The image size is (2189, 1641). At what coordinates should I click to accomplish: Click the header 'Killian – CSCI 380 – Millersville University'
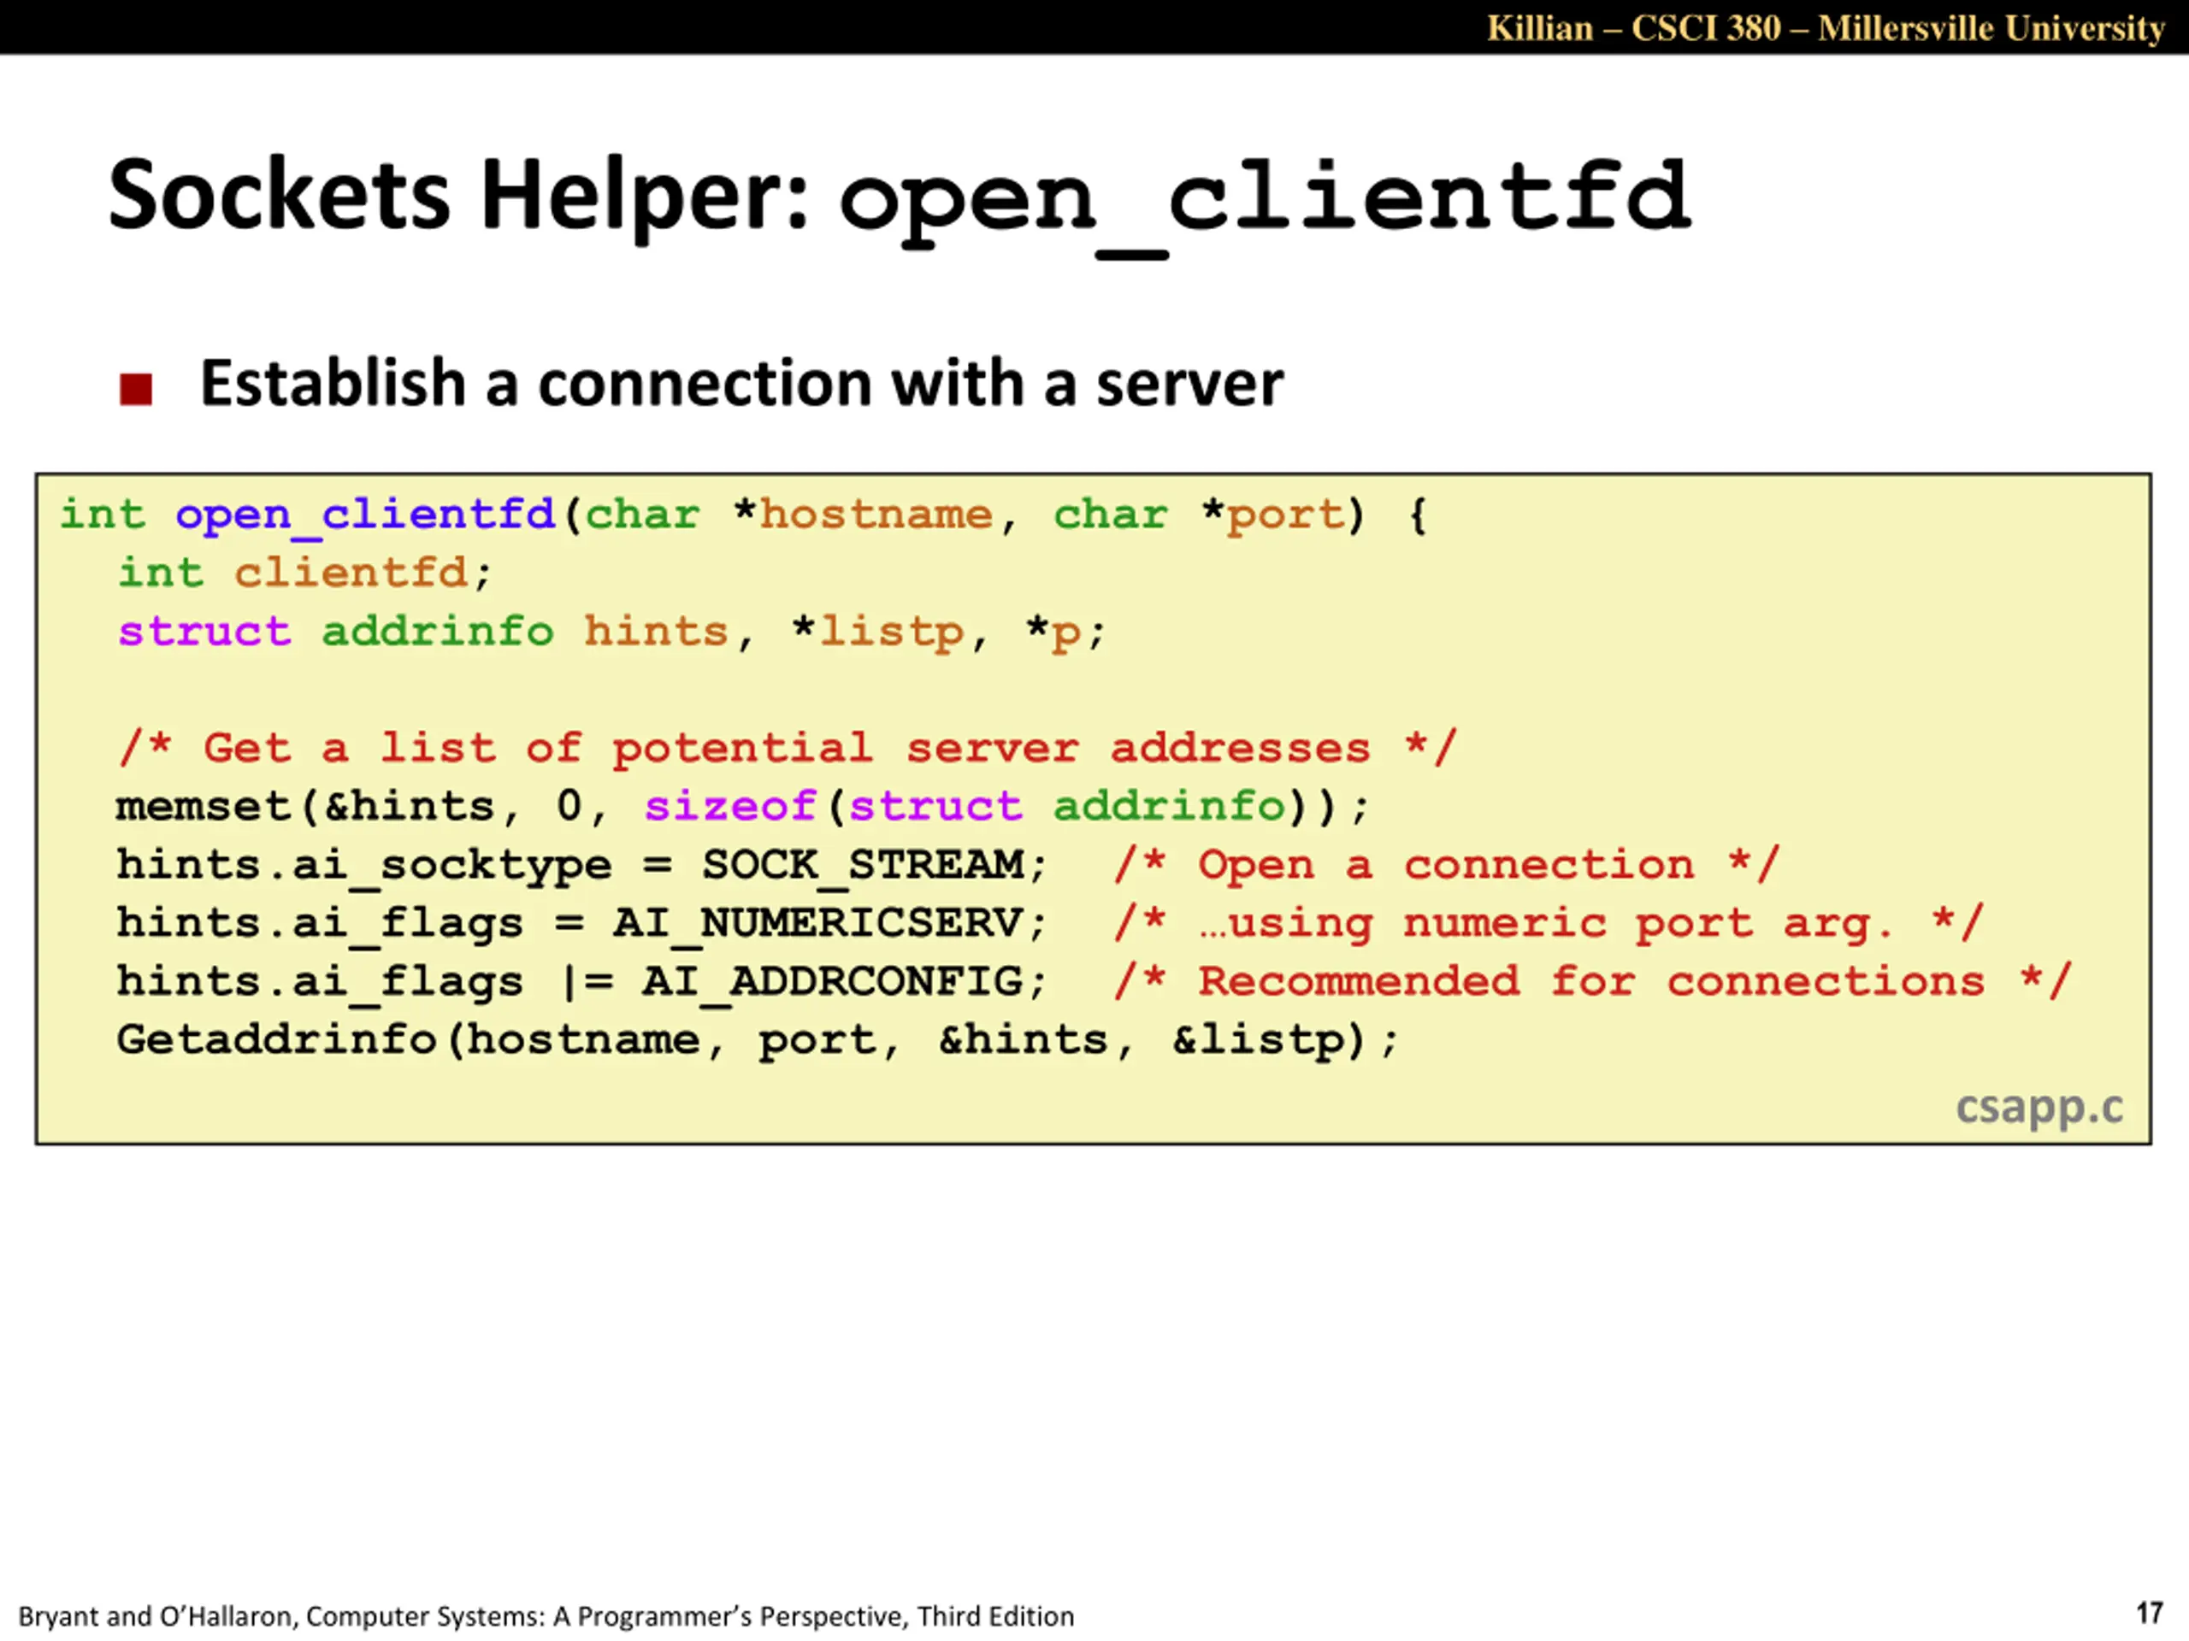[1826, 27]
